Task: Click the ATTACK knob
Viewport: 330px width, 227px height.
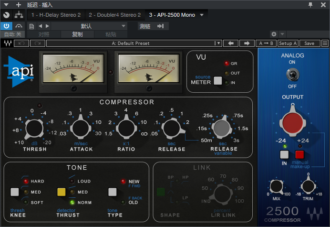Action: point(81,128)
